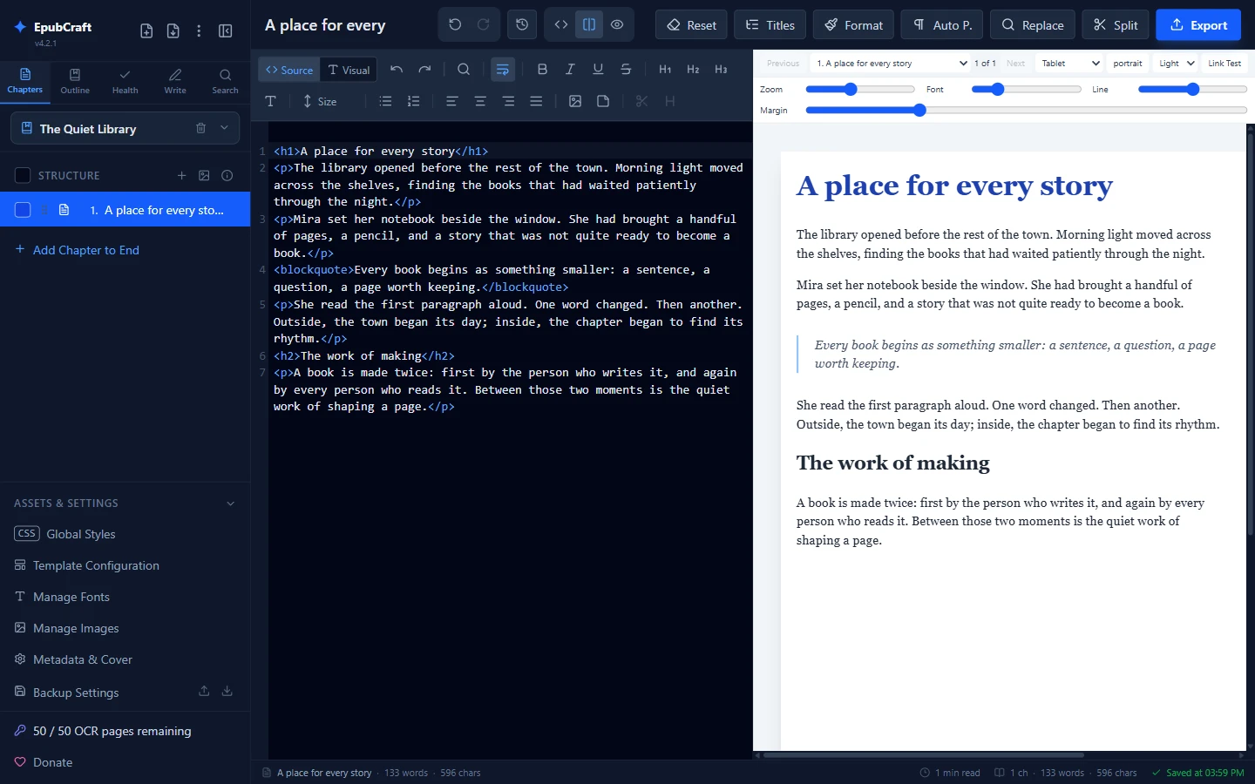Click the editor toolbar redo icon
The height and width of the screenshot is (784, 1255).
pos(424,70)
